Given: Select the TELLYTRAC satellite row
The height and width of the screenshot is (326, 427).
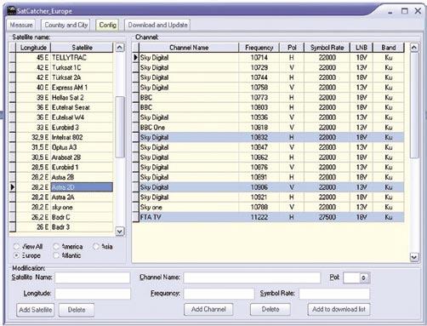Looking at the screenshot, I should pyautogui.click(x=65, y=58).
